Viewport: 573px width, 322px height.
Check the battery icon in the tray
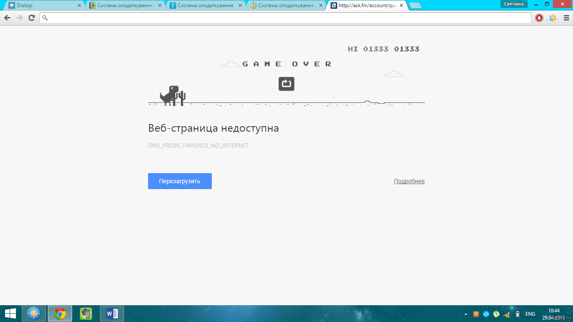[x=518, y=314]
